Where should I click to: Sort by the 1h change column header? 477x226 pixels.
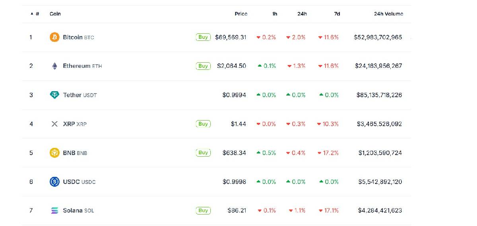pyautogui.click(x=275, y=14)
